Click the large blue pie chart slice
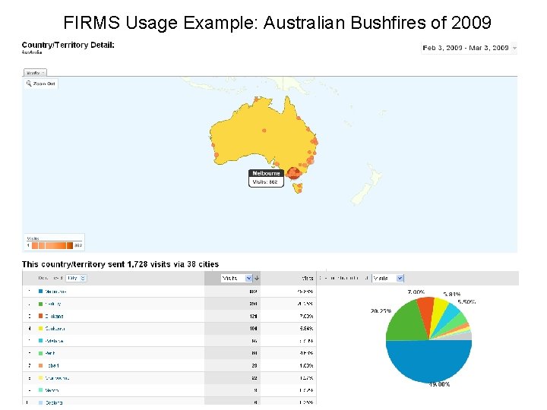 pyautogui.click(x=428, y=361)
